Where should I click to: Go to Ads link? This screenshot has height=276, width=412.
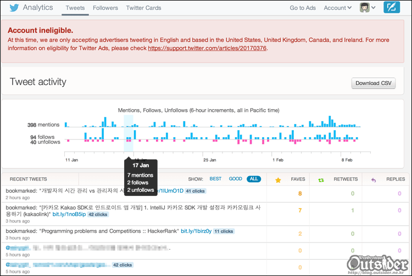tap(303, 8)
